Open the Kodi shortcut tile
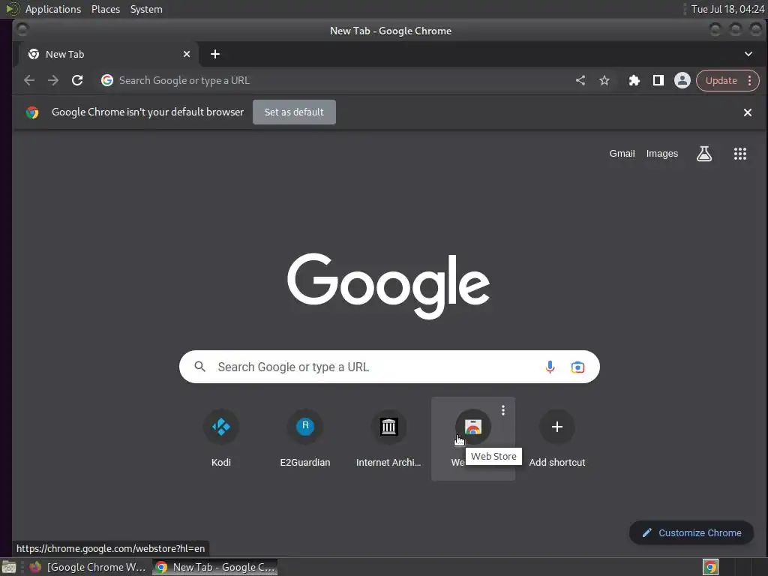The image size is (768, 576). tap(221, 438)
